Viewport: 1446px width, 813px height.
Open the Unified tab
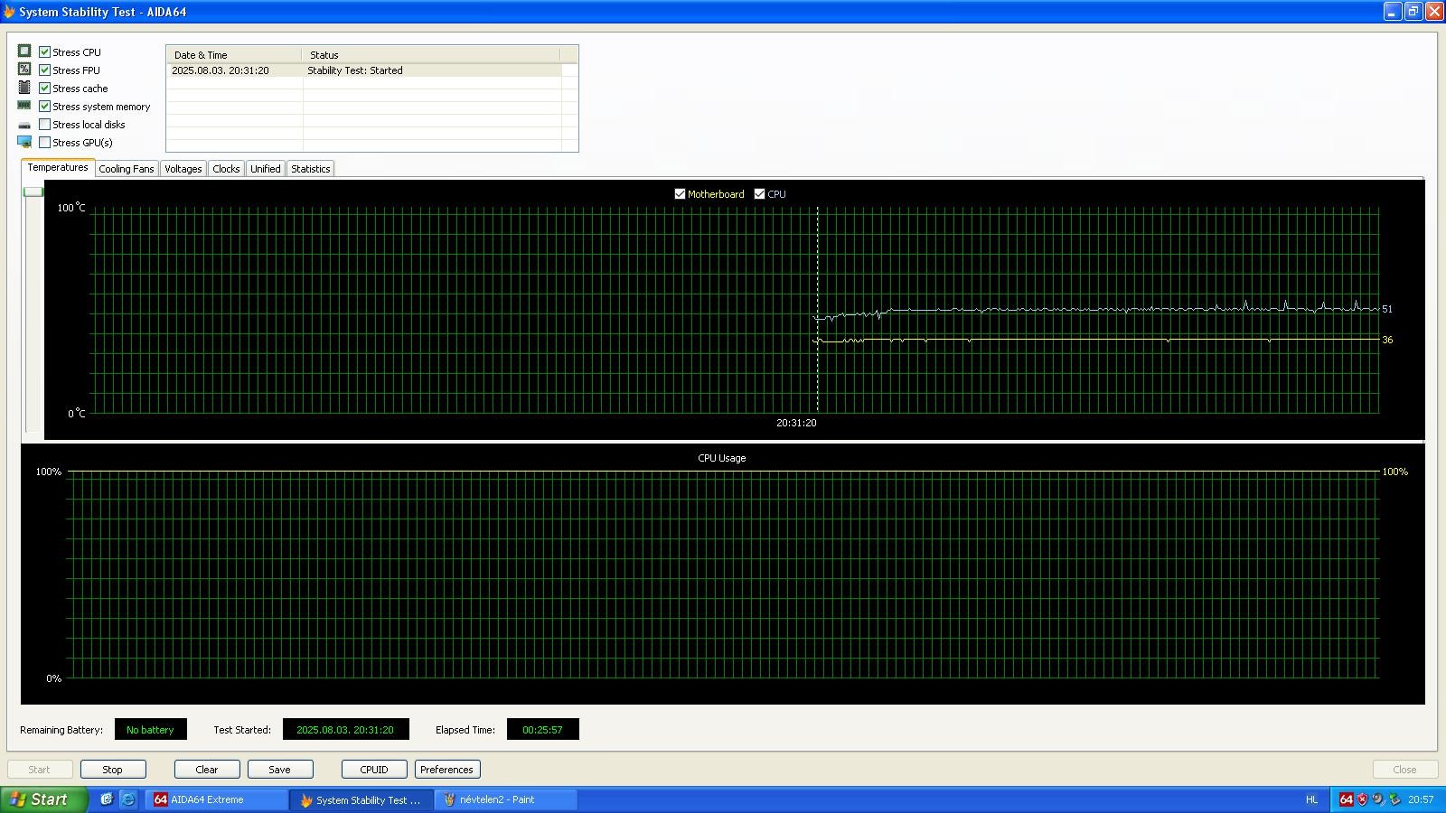pyautogui.click(x=265, y=169)
